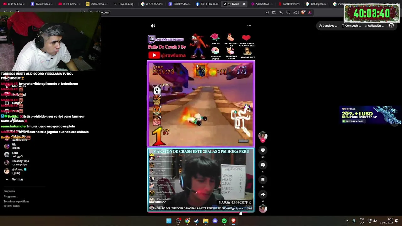Open the network tray icon
Screen dimensions: 402x226
(x=370, y=221)
